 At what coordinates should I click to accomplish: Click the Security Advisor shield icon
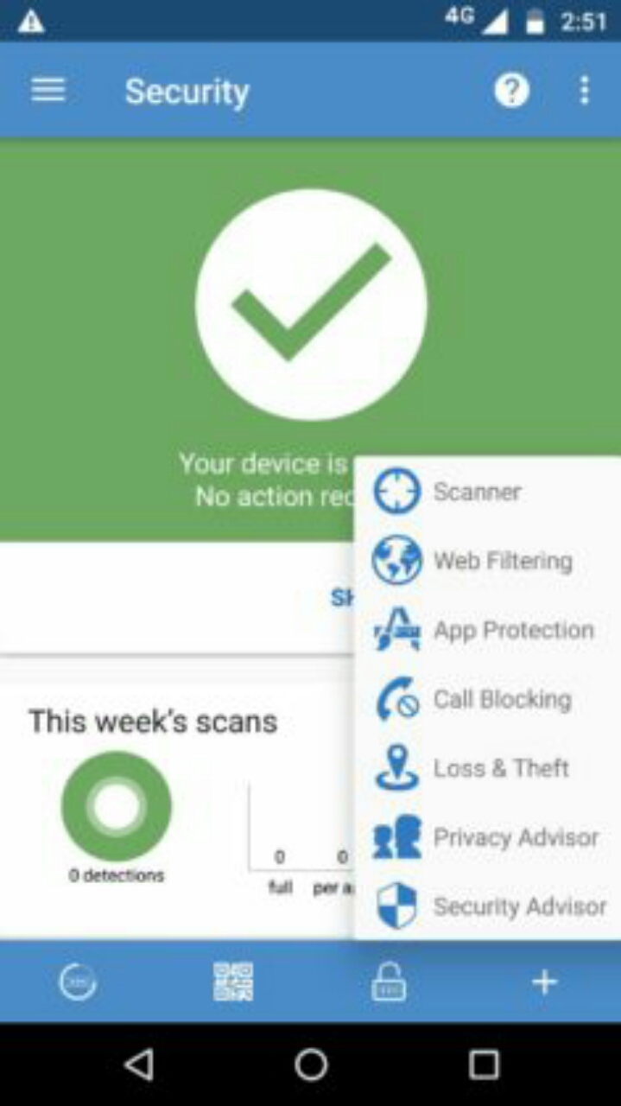396,906
